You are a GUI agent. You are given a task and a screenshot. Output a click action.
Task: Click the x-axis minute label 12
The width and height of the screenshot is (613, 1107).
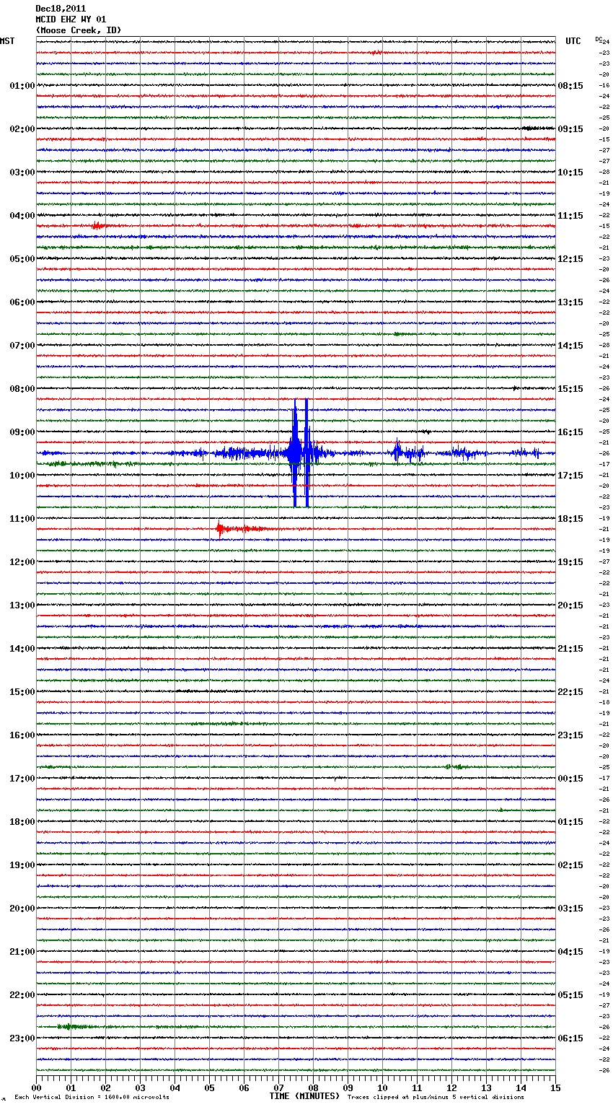[x=451, y=1088]
